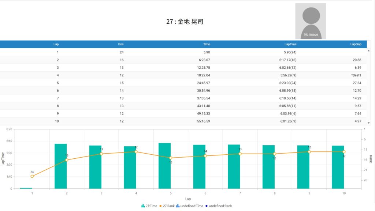Toggle the undefined:Time legend entry
This screenshot has height=211, width=375.
[x=189, y=206]
